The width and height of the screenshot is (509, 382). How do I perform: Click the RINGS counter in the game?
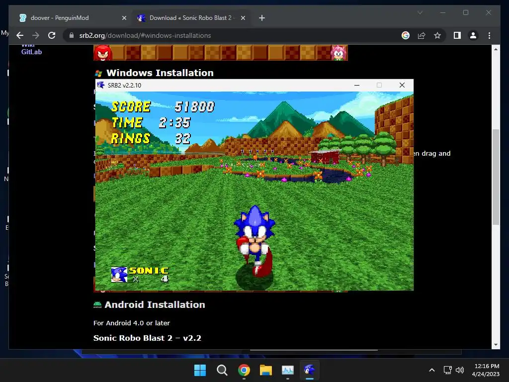[151, 139]
